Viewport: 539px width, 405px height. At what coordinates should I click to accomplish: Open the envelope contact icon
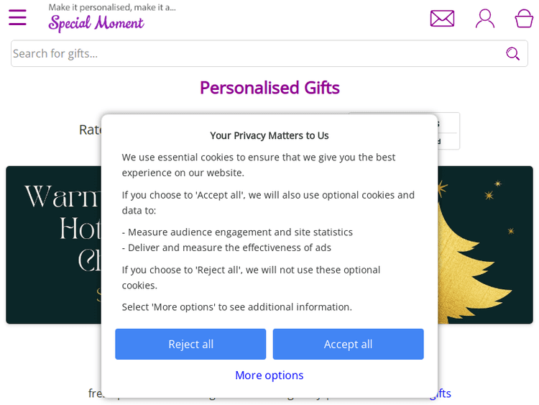pyautogui.click(x=442, y=19)
